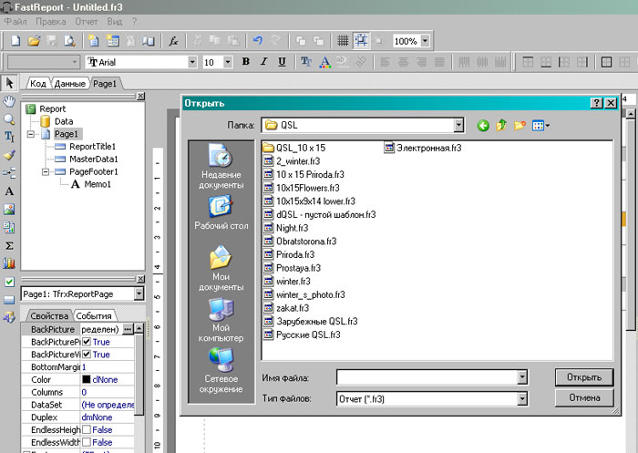Open the Правка menu
The image size is (638, 453).
click(x=50, y=21)
